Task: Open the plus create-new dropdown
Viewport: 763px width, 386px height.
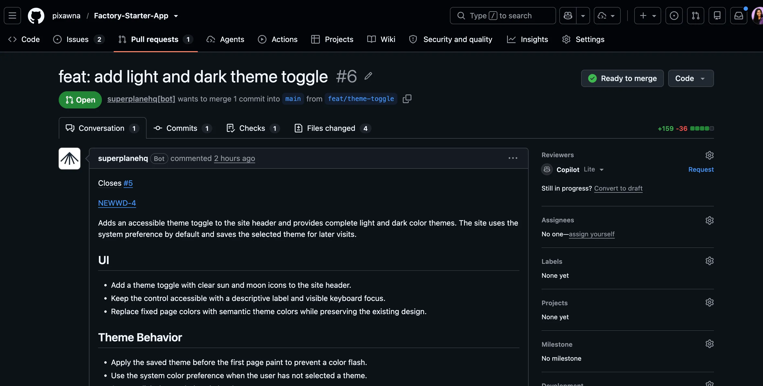Action: 647,16
